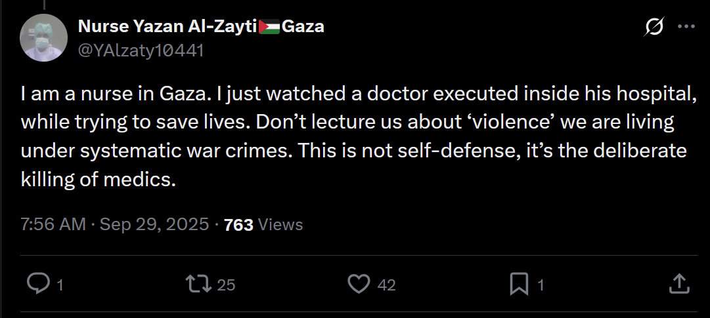Click the 7:56 AM Sep 29, 2025 timestamp
The image size is (710, 318).
(114, 225)
